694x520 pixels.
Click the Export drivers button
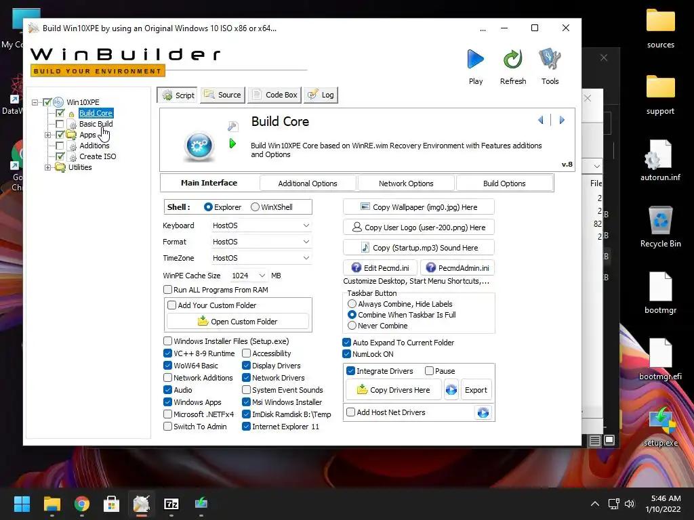476,389
